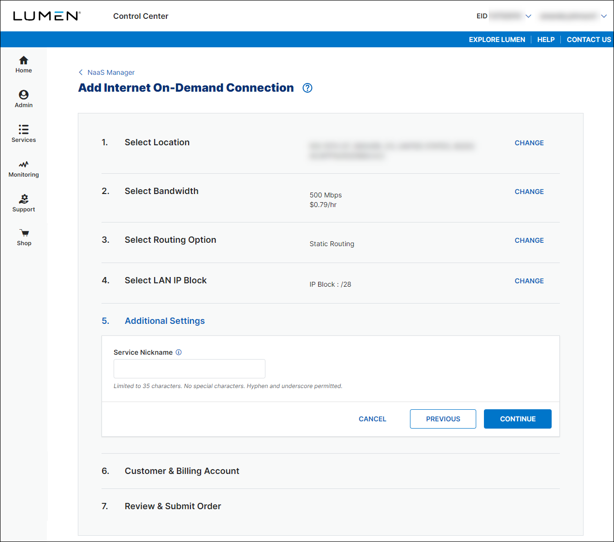This screenshot has height=542, width=614.
Task: Go back to NaaS Manager
Action: [111, 72]
